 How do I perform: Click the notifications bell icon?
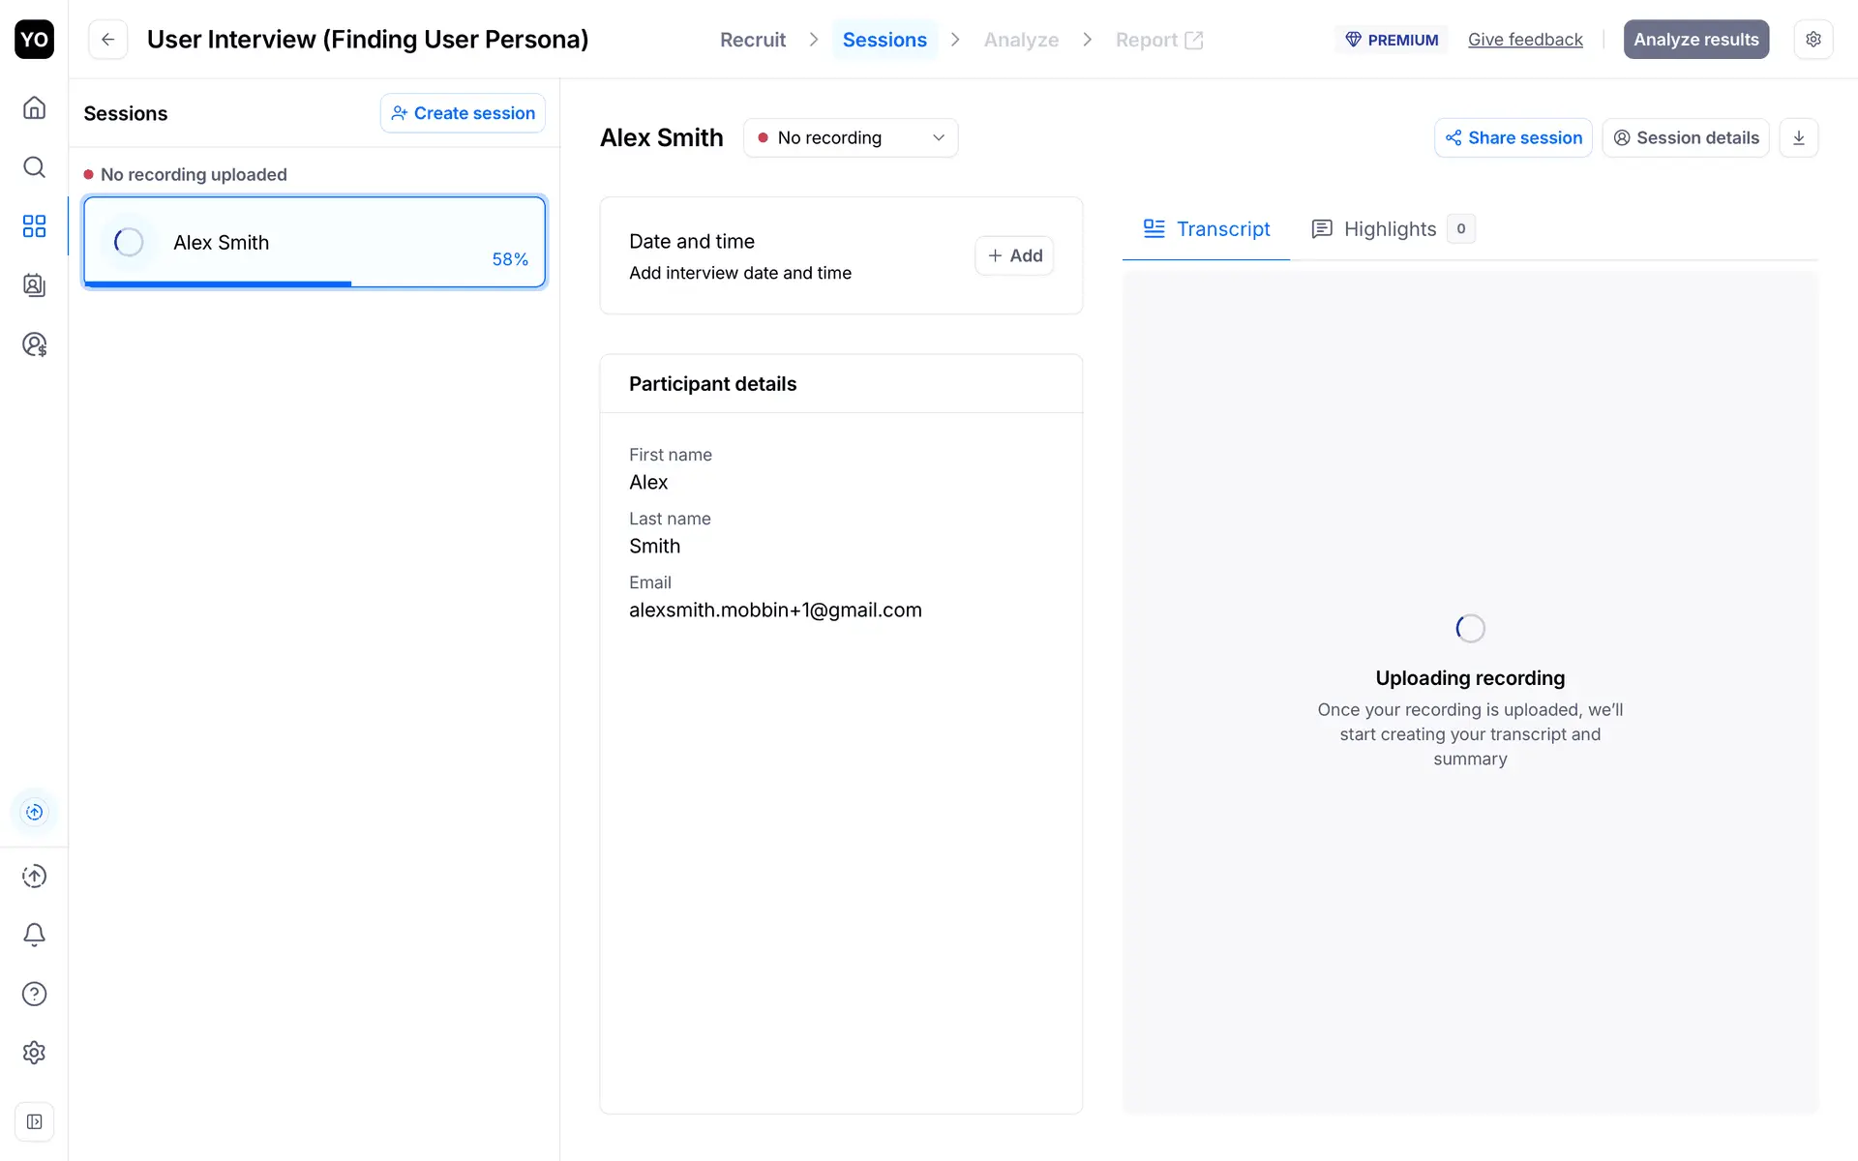34,935
